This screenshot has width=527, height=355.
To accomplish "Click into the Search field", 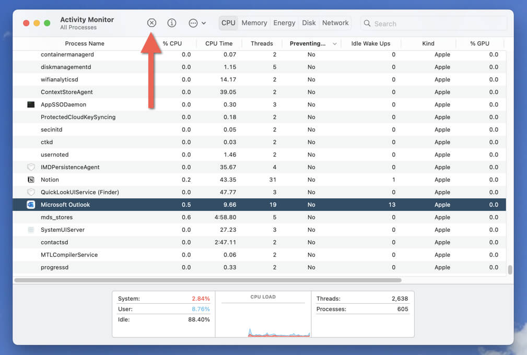I will [434, 23].
